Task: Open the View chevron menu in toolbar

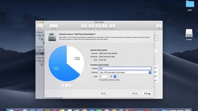Action: tap(42, 26)
